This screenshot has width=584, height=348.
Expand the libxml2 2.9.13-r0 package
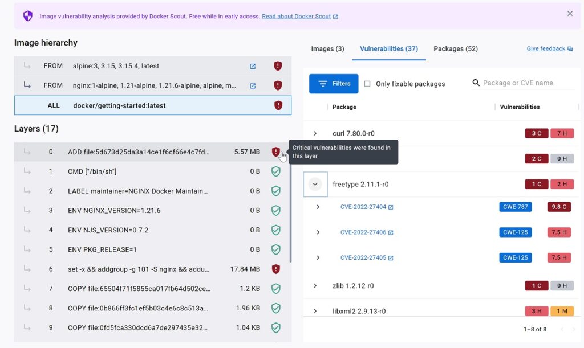click(315, 311)
